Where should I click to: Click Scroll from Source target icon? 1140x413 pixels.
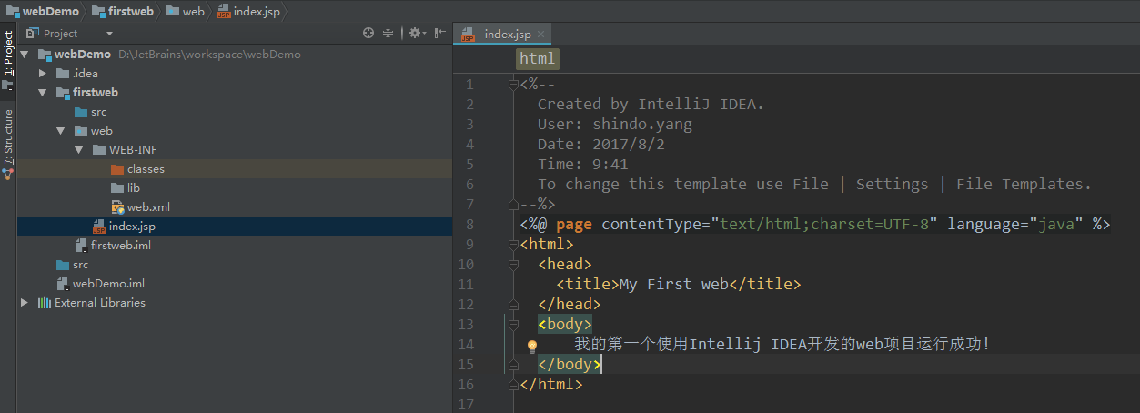coord(368,33)
